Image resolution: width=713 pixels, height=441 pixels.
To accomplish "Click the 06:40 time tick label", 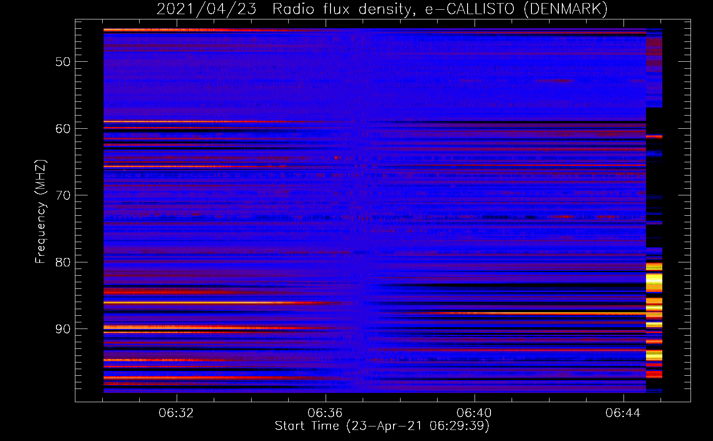I will (474, 413).
